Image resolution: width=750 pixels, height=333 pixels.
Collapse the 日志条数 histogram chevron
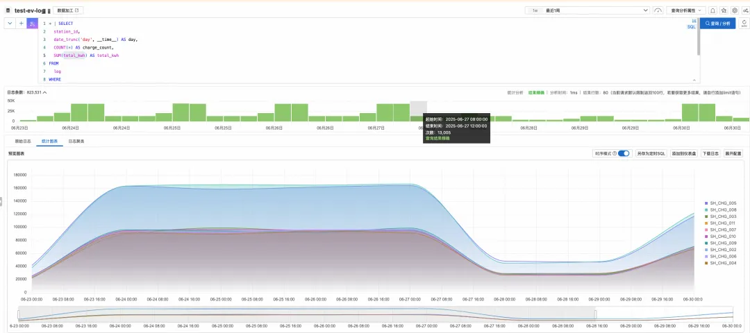click(45, 92)
